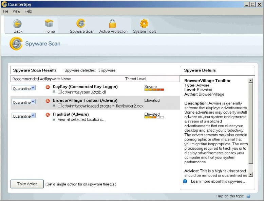
Task: Click the Spyware Details scrollbar thumb
Action: click(x=251, y=123)
